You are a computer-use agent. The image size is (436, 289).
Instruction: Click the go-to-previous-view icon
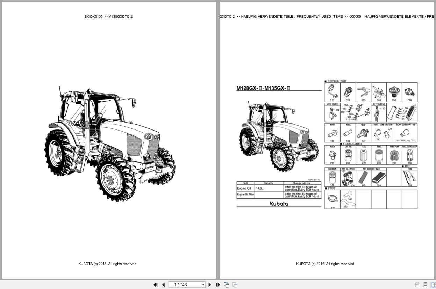(226, 285)
